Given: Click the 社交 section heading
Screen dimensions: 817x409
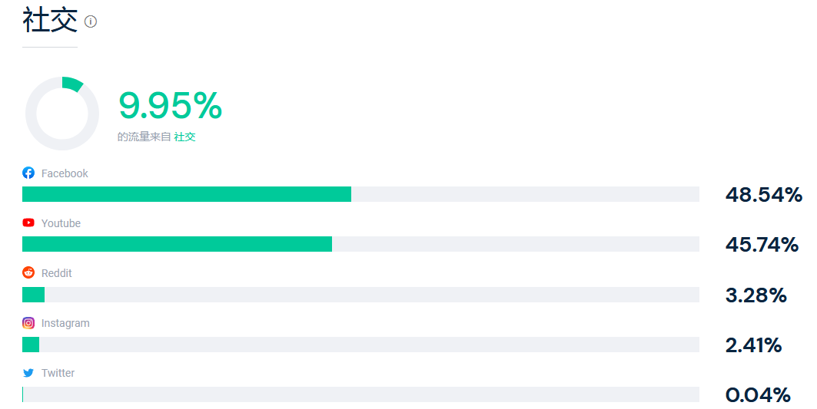Looking at the screenshot, I should point(50,20).
